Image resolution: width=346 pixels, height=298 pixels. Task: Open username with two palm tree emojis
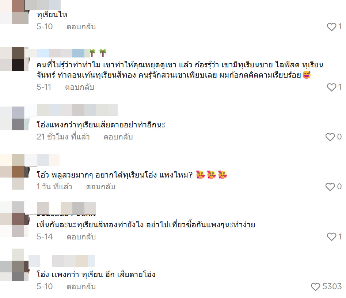[66, 53]
